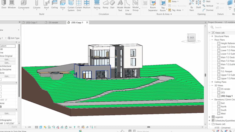235x132 pixels.
Task: Expand the Structural Plans node
Action: [x=212, y=36]
